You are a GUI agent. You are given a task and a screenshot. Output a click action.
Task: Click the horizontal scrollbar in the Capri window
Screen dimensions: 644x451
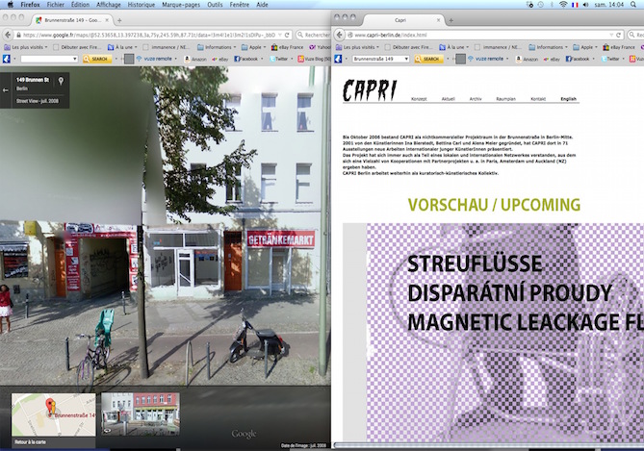489,445
